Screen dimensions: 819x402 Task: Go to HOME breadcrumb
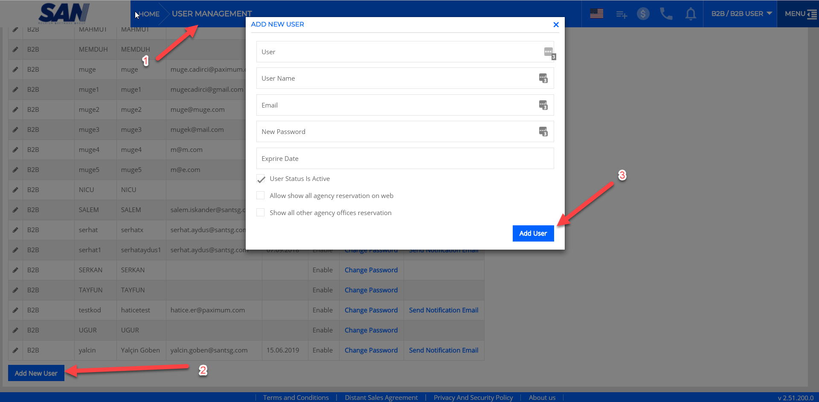click(x=149, y=14)
